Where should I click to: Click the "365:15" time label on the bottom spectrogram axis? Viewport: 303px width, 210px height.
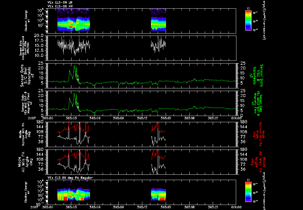[x=166, y=207]
